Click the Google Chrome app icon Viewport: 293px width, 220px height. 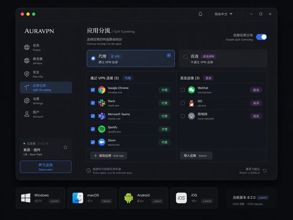click(x=102, y=90)
